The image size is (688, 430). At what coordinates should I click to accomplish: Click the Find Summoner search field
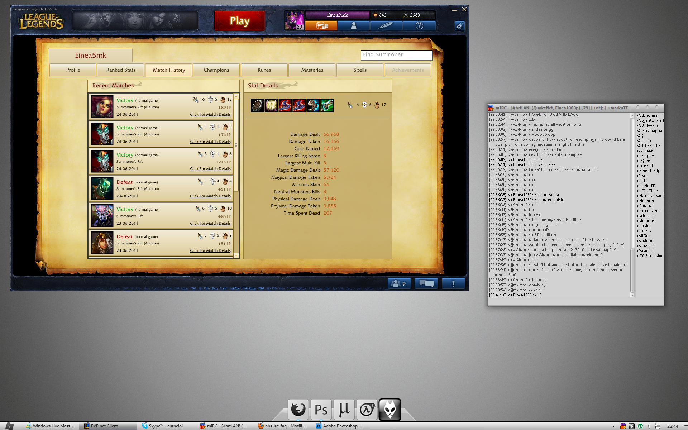(x=396, y=55)
